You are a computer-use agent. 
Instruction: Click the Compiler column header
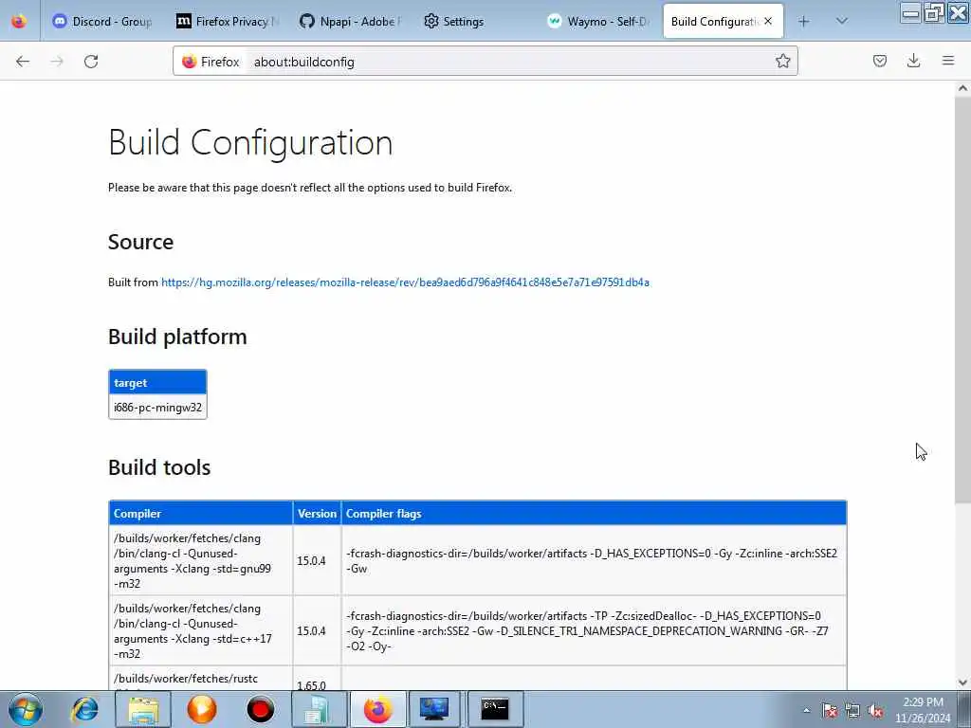click(x=201, y=513)
